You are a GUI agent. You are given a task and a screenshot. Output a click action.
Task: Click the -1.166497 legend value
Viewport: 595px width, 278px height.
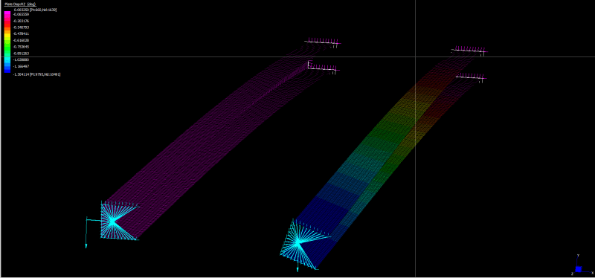(22, 66)
